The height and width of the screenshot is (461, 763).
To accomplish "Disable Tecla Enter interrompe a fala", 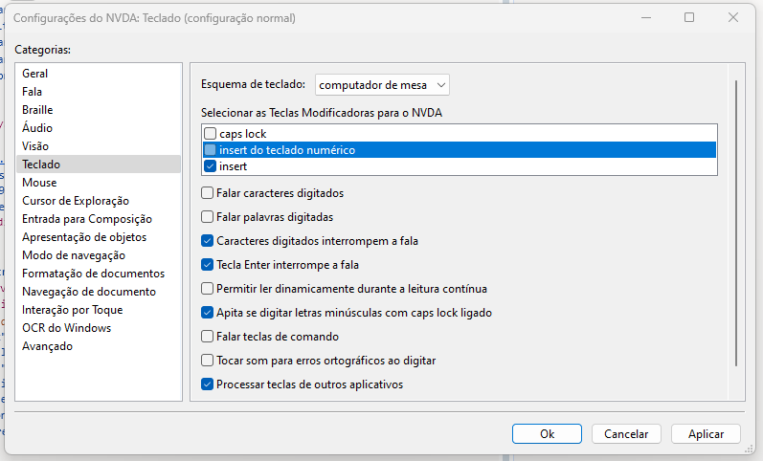I will pyautogui.click(x=208, y=265).
